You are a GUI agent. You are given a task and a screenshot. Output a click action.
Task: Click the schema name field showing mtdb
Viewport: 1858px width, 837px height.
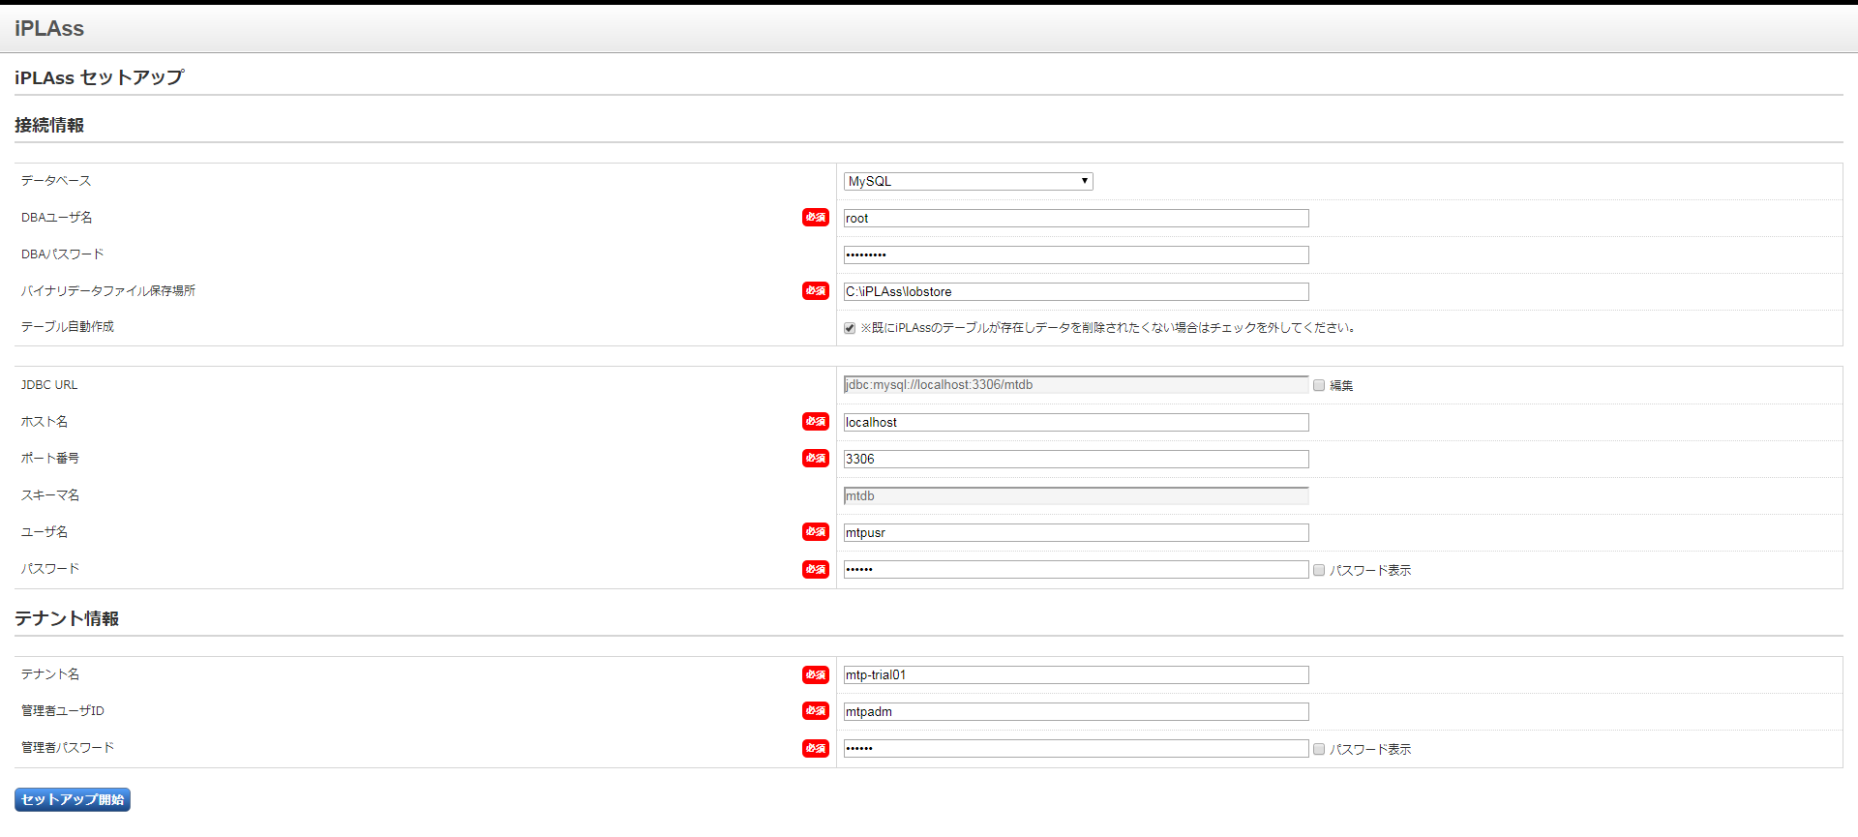coord(1076,496)
